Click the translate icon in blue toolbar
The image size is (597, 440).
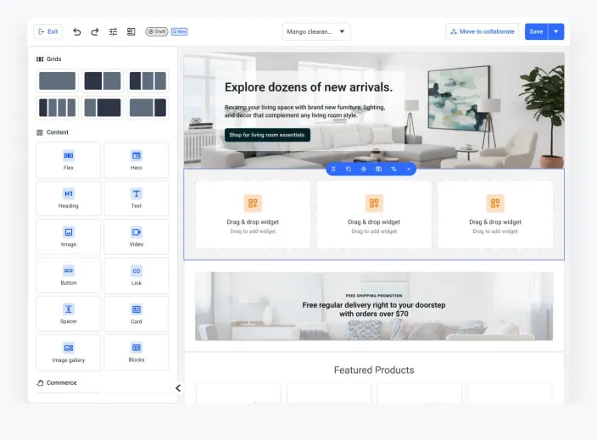tap(393, 169)
